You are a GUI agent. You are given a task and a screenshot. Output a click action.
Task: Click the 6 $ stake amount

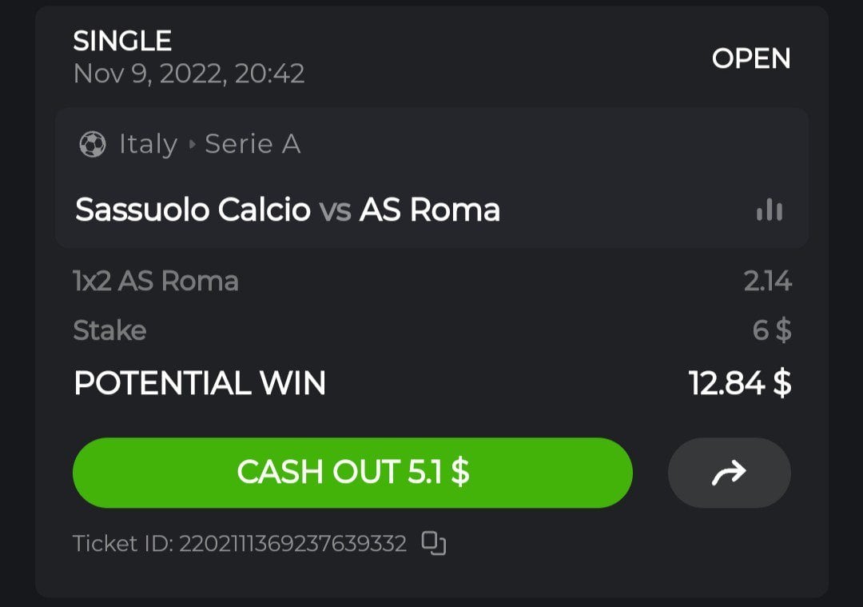click(x=772, y=330)
